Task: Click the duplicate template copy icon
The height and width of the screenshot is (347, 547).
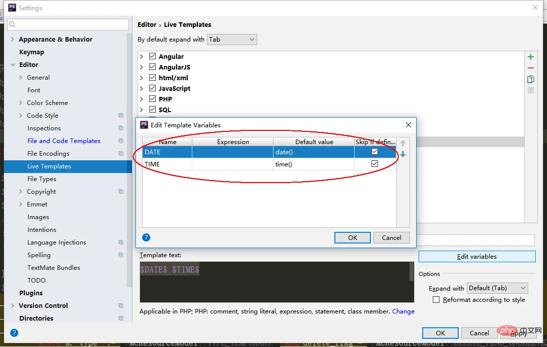Action: 531,79
